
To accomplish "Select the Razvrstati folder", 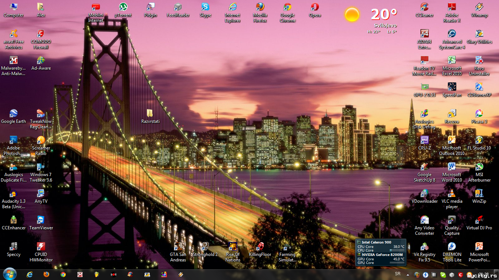I will pyautogui.click(x=151, y=117).
